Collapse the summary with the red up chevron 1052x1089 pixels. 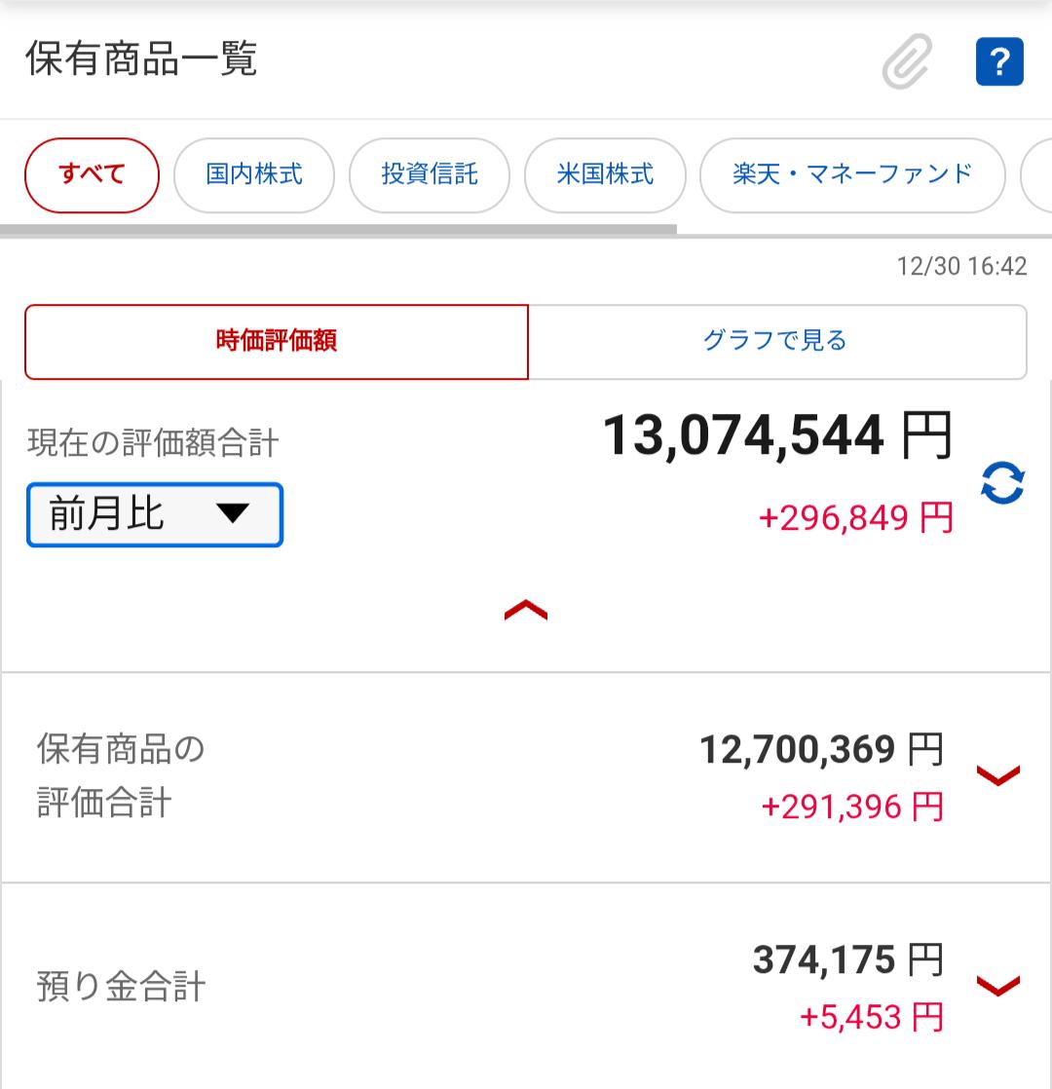[x=526, y=611]
